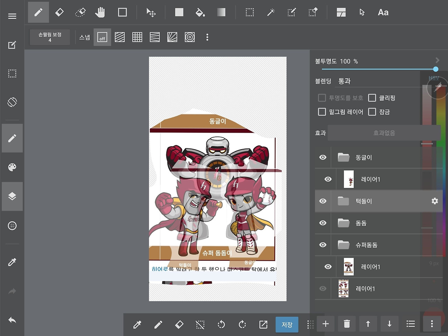448x336 pixels.
Task: Open the 효과 effect selector
Action: click(384, 133)
